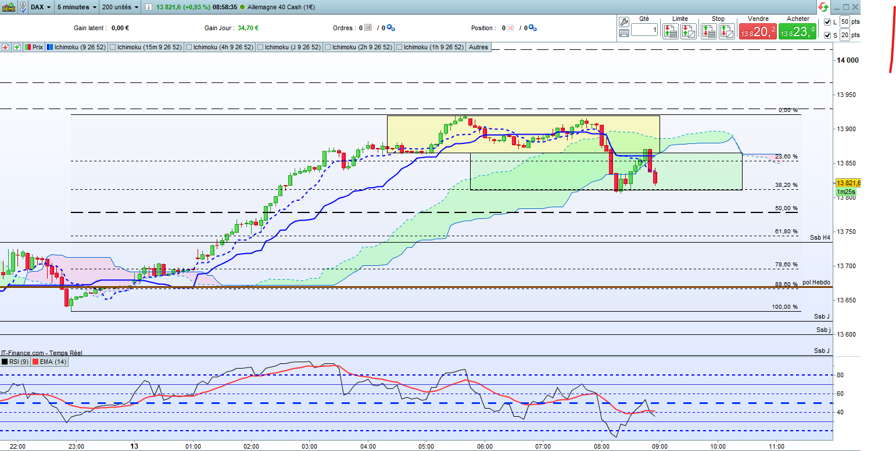Click the keyboard shortcut icon under wrench
The image size is (896, 451).
[x=624, y=33]
